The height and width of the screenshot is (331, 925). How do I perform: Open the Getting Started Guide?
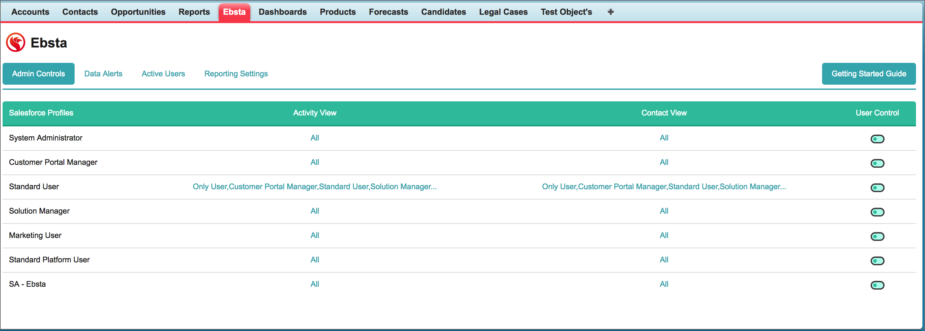point(868,74)
